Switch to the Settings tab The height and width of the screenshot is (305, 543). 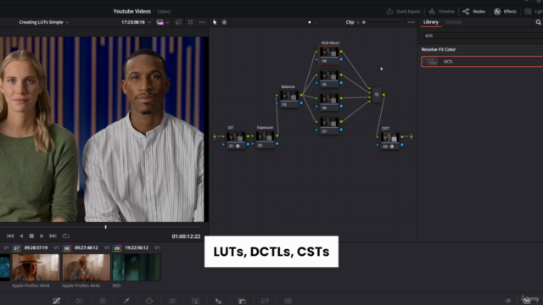453,22
